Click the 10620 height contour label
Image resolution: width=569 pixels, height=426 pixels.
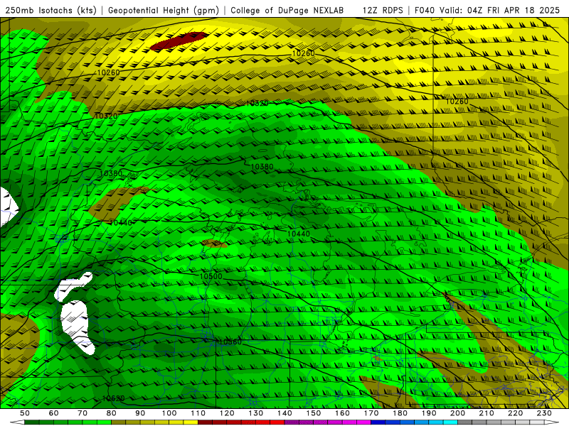113,398
